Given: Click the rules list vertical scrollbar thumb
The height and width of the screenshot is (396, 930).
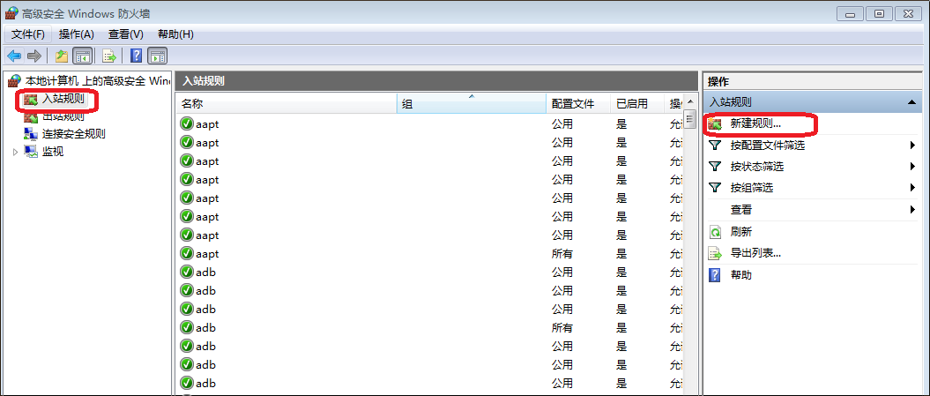Looking at the screenshot, I should pos(690,119).
